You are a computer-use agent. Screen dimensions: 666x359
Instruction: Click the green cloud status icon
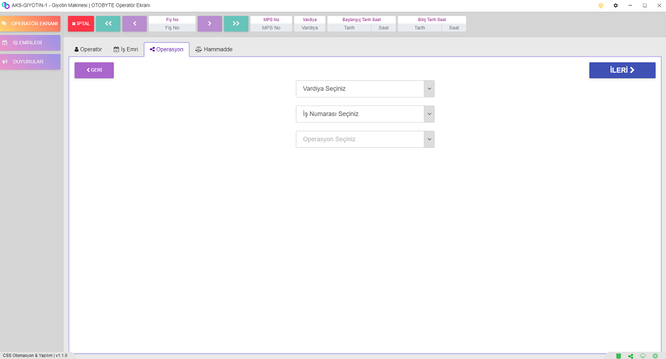pos(643,356)
